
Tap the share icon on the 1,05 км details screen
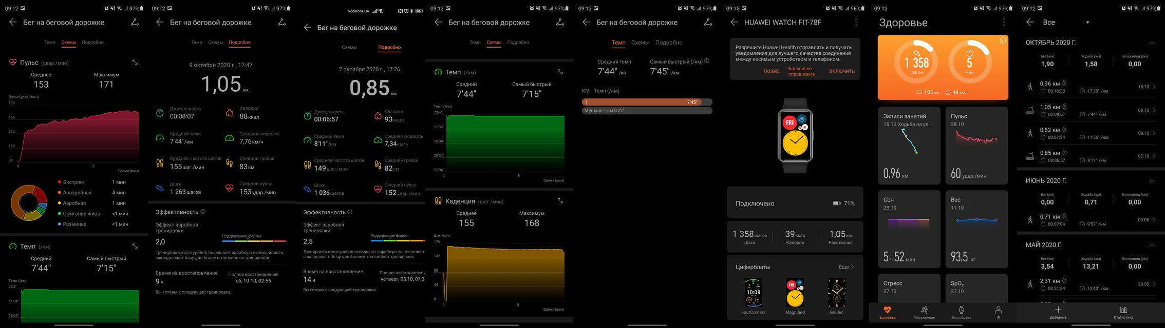[281, 22]
